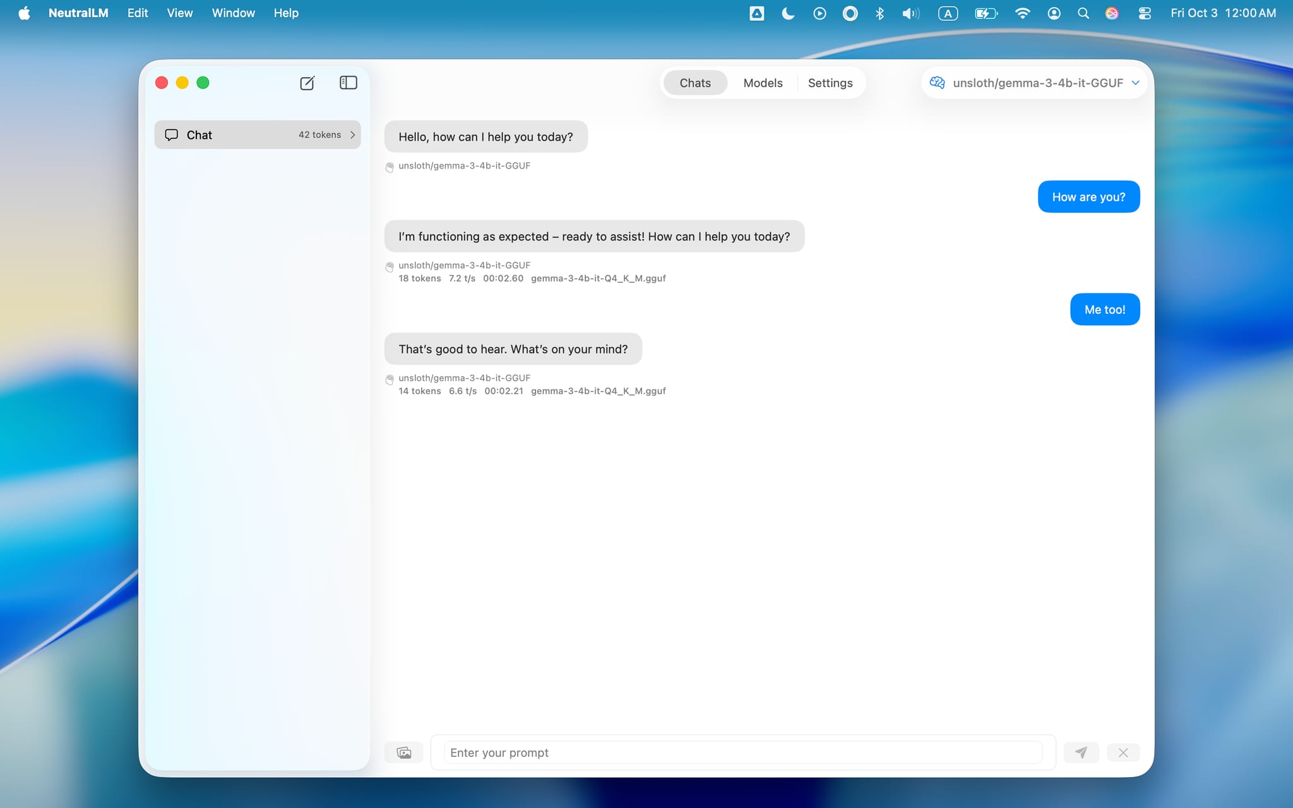1293x808 pixels.
Task: Click the chat bubble icon beside 'Chat'
Action: [x=172, y=134]
